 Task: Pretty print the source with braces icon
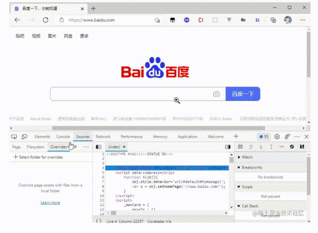point(99,221)
